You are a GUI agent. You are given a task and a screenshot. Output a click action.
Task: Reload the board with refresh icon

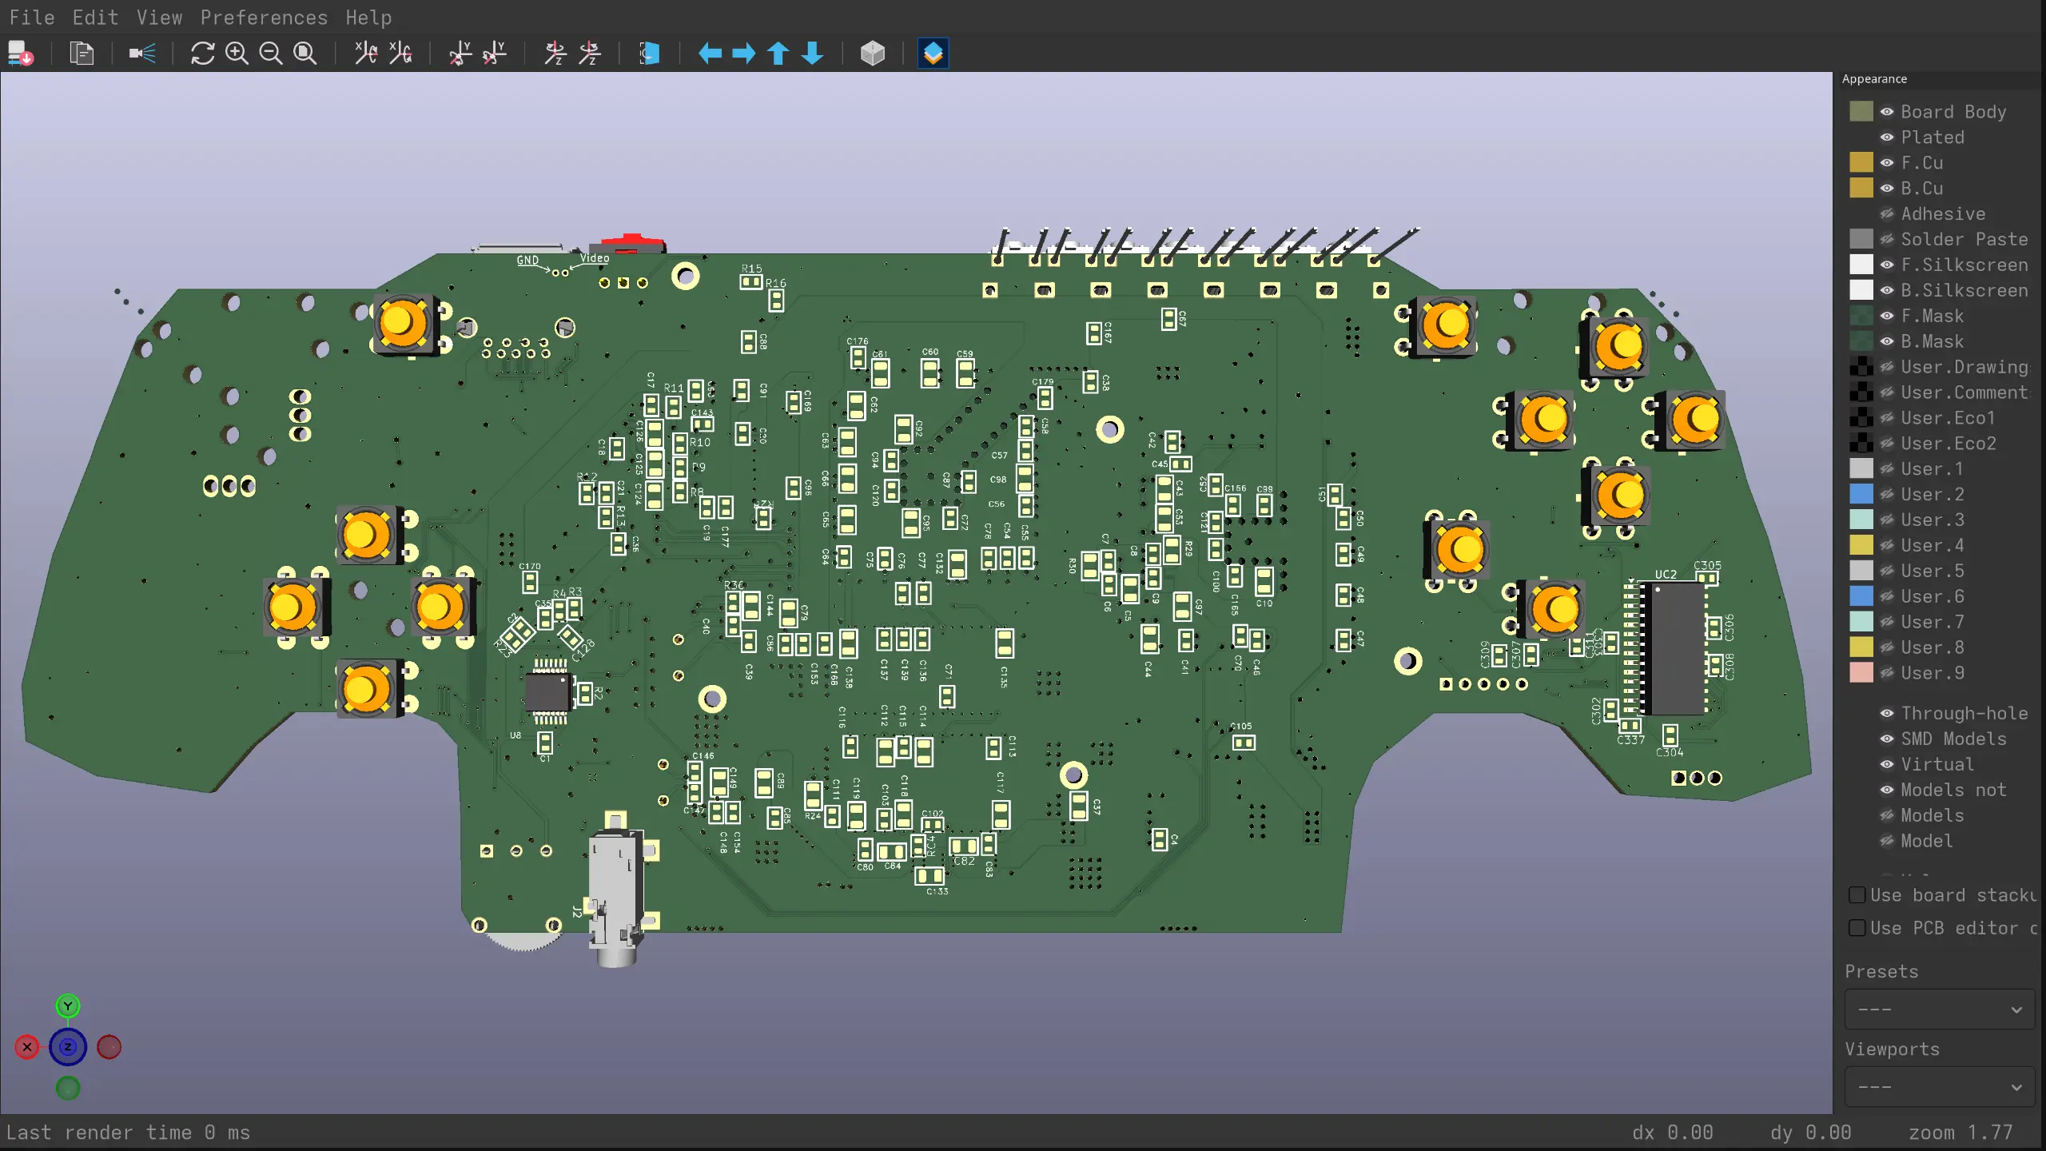202,54
